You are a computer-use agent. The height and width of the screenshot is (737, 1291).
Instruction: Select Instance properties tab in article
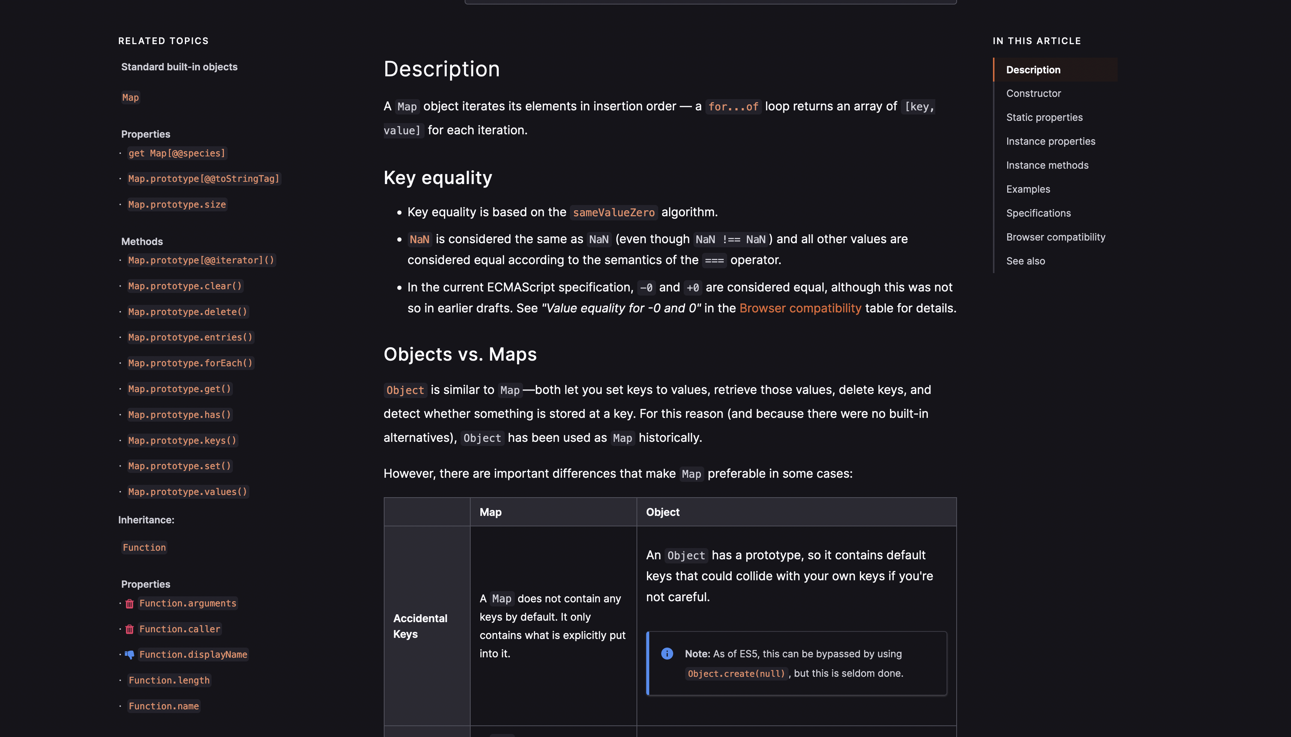point(1050,141)
